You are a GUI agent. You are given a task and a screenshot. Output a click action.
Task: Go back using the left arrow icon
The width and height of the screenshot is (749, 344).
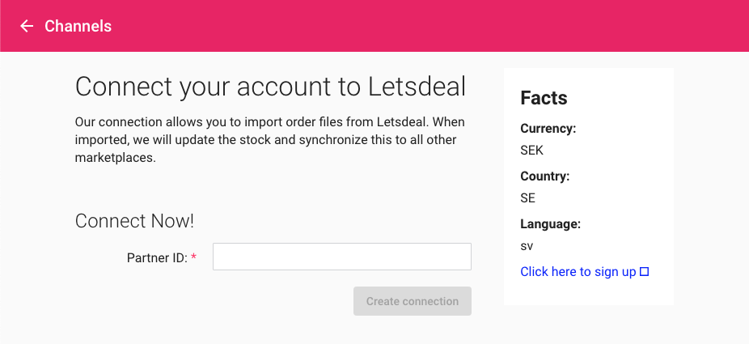point(26,26)
